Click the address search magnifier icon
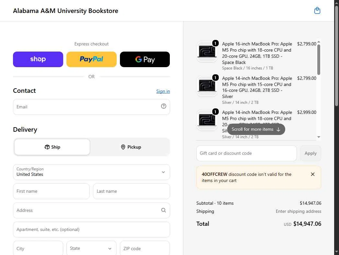The image size is (339, 255). coord(163,210)
